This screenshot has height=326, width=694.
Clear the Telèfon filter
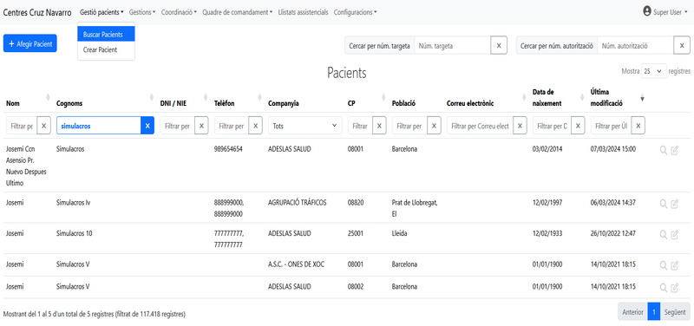[x=255, y=126]
